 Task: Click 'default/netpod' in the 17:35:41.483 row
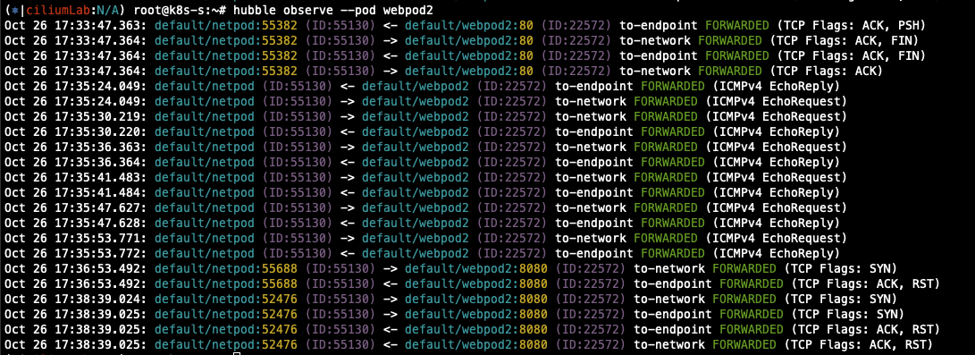point(205,177)
